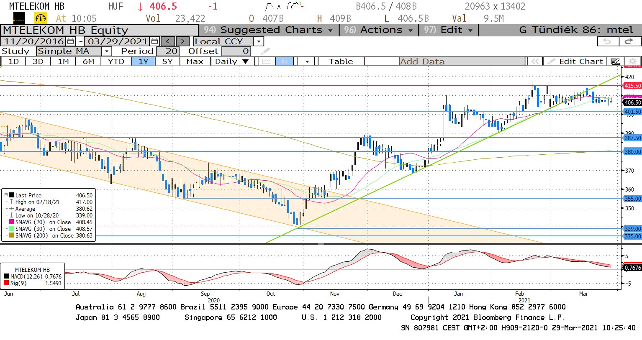Click the 401.50 blue price level label
642x340 pixels.
click(x=632, y=112)
